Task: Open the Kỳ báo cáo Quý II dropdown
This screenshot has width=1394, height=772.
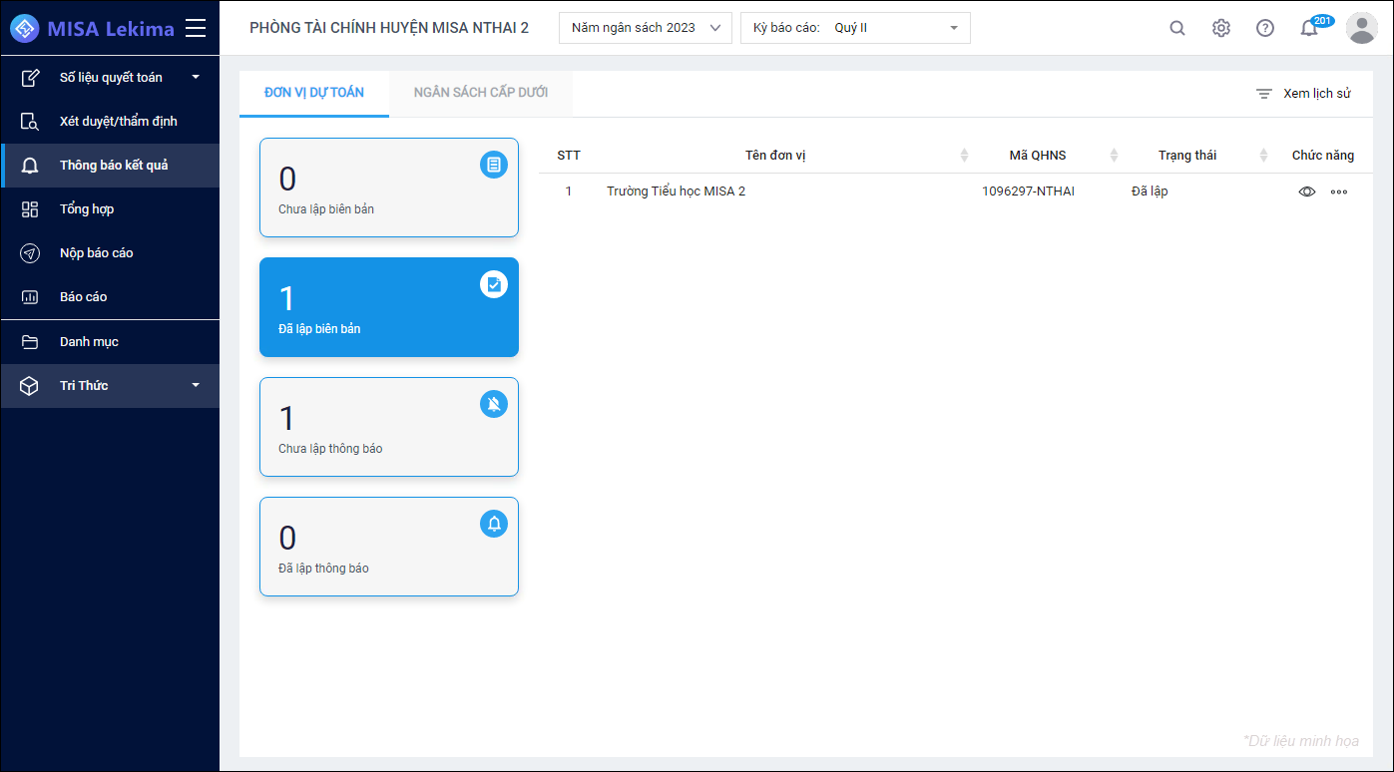Action: click(855, 28)
